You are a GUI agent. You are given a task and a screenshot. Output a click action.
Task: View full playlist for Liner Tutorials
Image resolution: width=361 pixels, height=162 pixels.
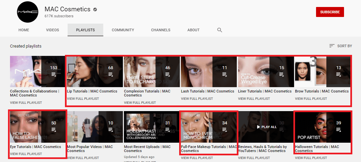pos(254,98)
